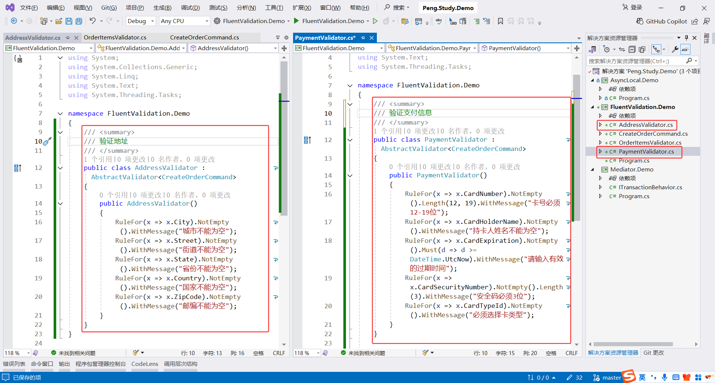Click the Collapse All icon in Solution Explorer

click(632, 49)
